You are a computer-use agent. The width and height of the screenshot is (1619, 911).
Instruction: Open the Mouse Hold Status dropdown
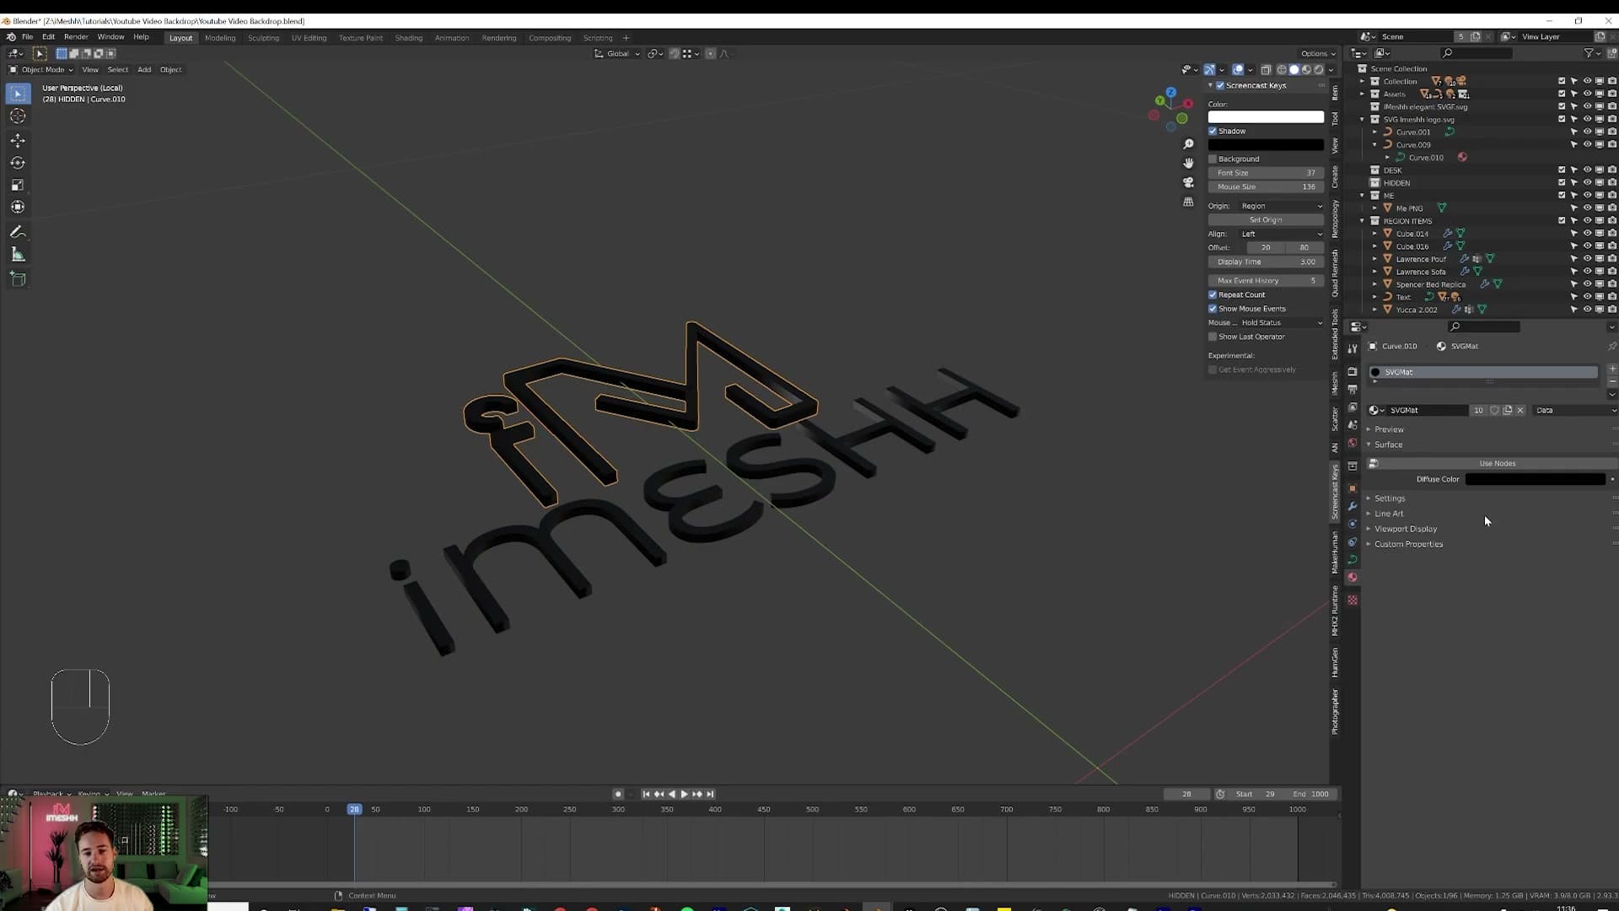1281,322
